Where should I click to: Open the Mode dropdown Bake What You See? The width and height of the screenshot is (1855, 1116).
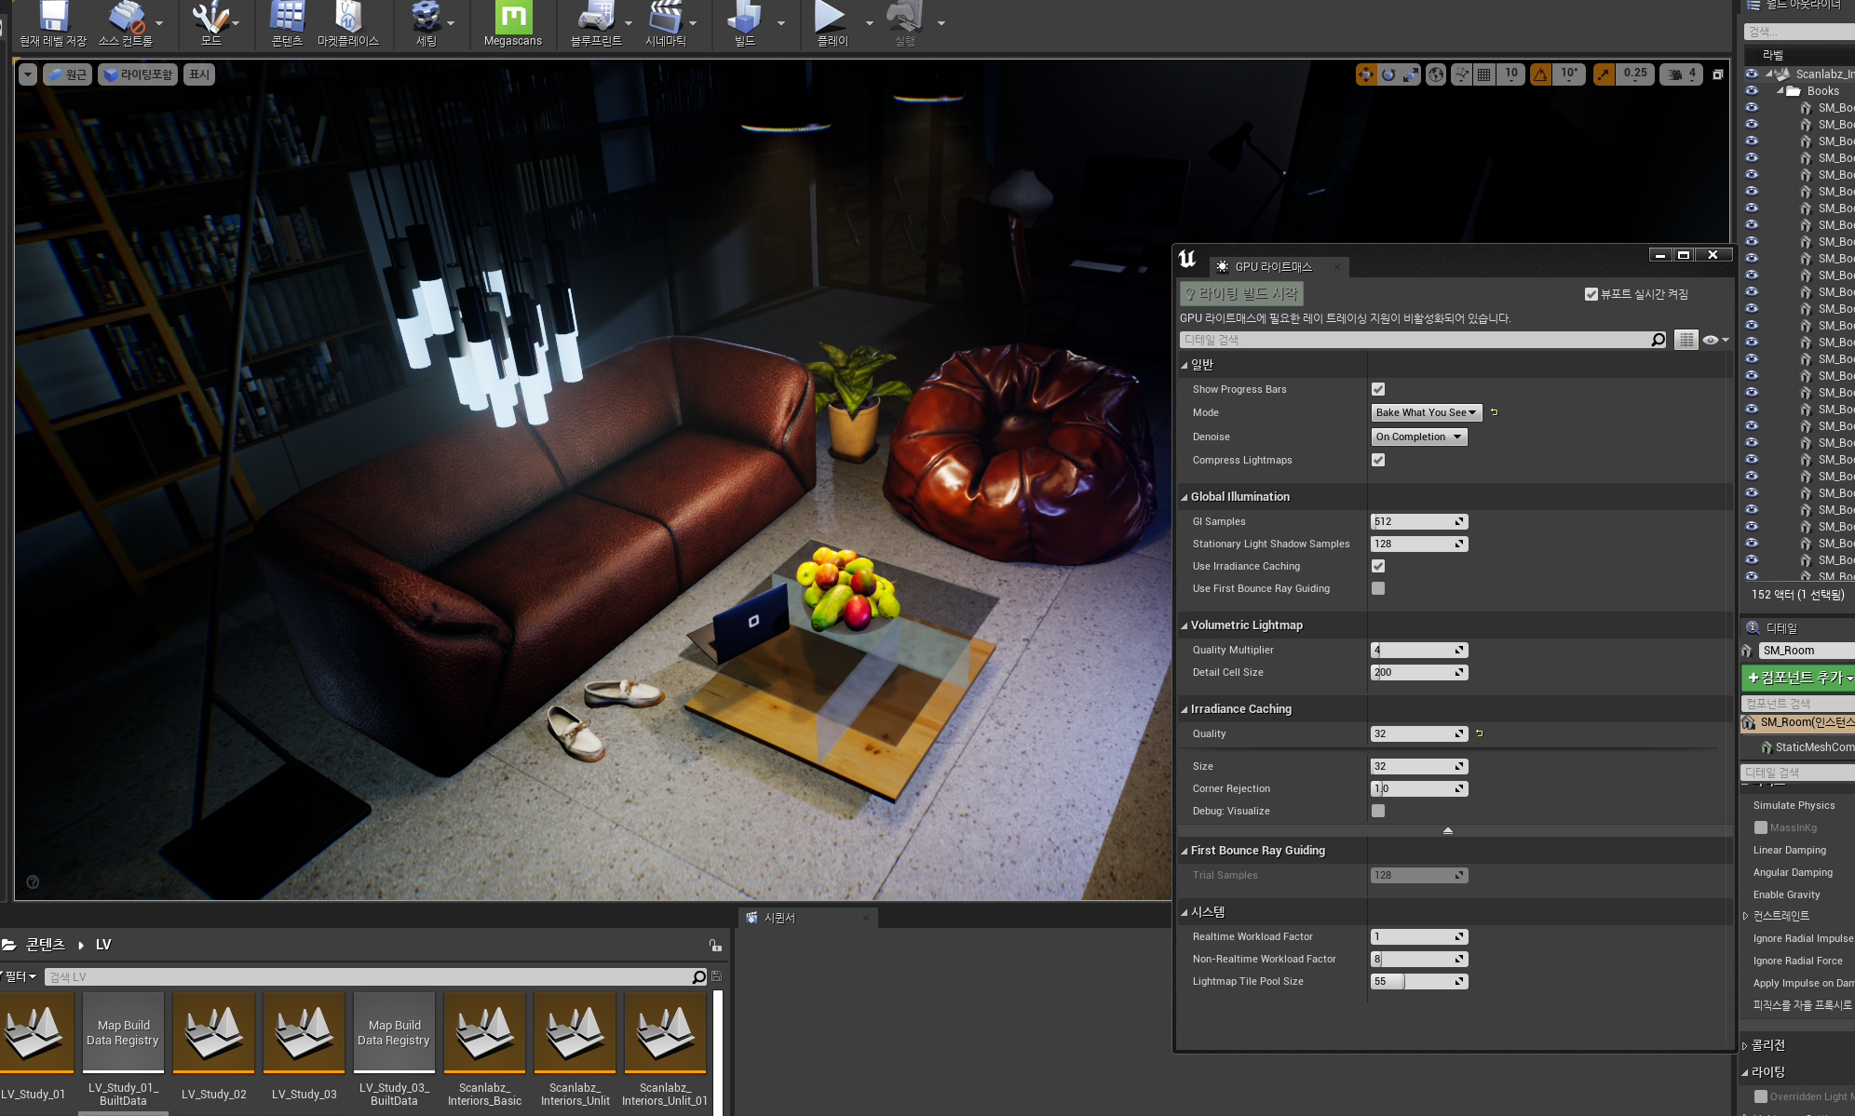click(1427, 412)
